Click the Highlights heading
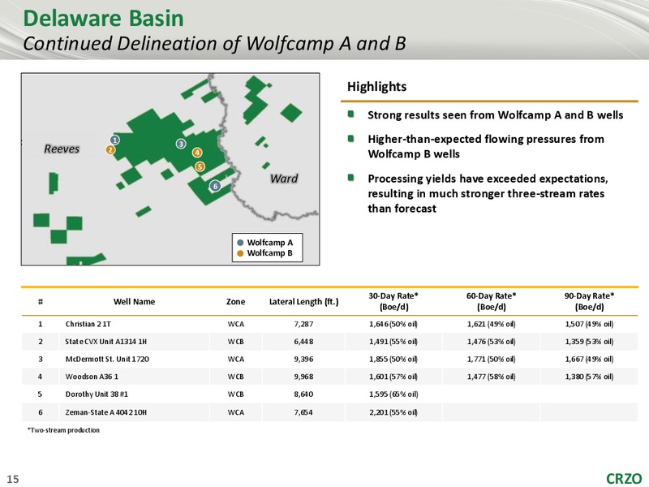The height and width of the screenshot is (487, 649). [x=376, y=87]
